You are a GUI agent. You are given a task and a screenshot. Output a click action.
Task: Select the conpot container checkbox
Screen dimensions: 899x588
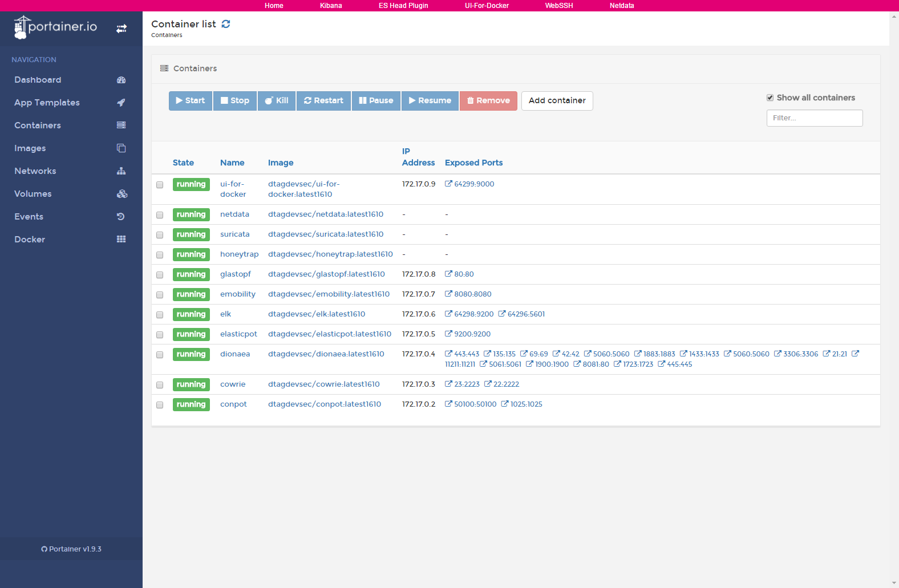pos(160,405)
